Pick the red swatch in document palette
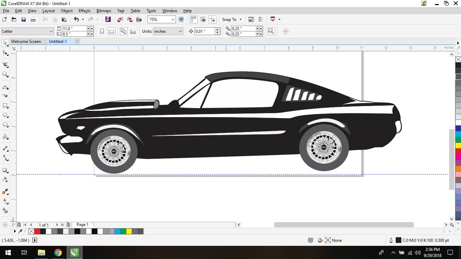The image size is (461, 259). pyautogui.click(x=37, y=231)
